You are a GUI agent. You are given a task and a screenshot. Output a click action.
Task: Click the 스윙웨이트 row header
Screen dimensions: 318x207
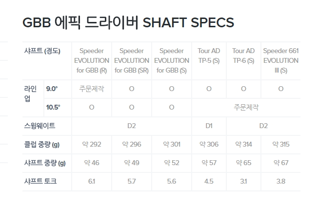point(40,126)
